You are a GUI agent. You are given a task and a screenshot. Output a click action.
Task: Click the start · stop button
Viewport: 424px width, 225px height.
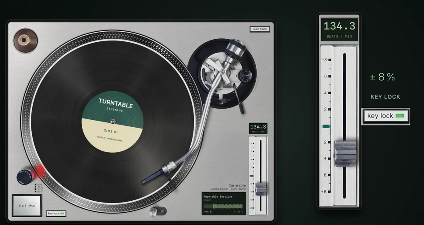[27, 205]
